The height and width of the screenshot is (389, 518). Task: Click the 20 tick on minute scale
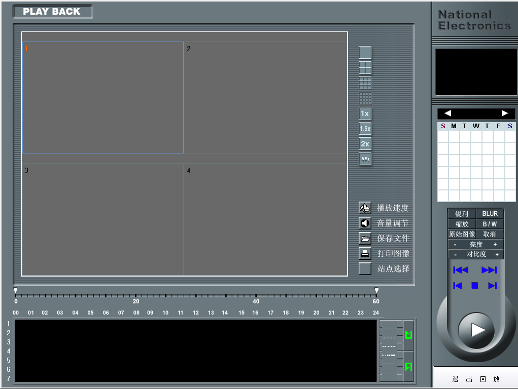pyautogui.click(x=136, y=301)
